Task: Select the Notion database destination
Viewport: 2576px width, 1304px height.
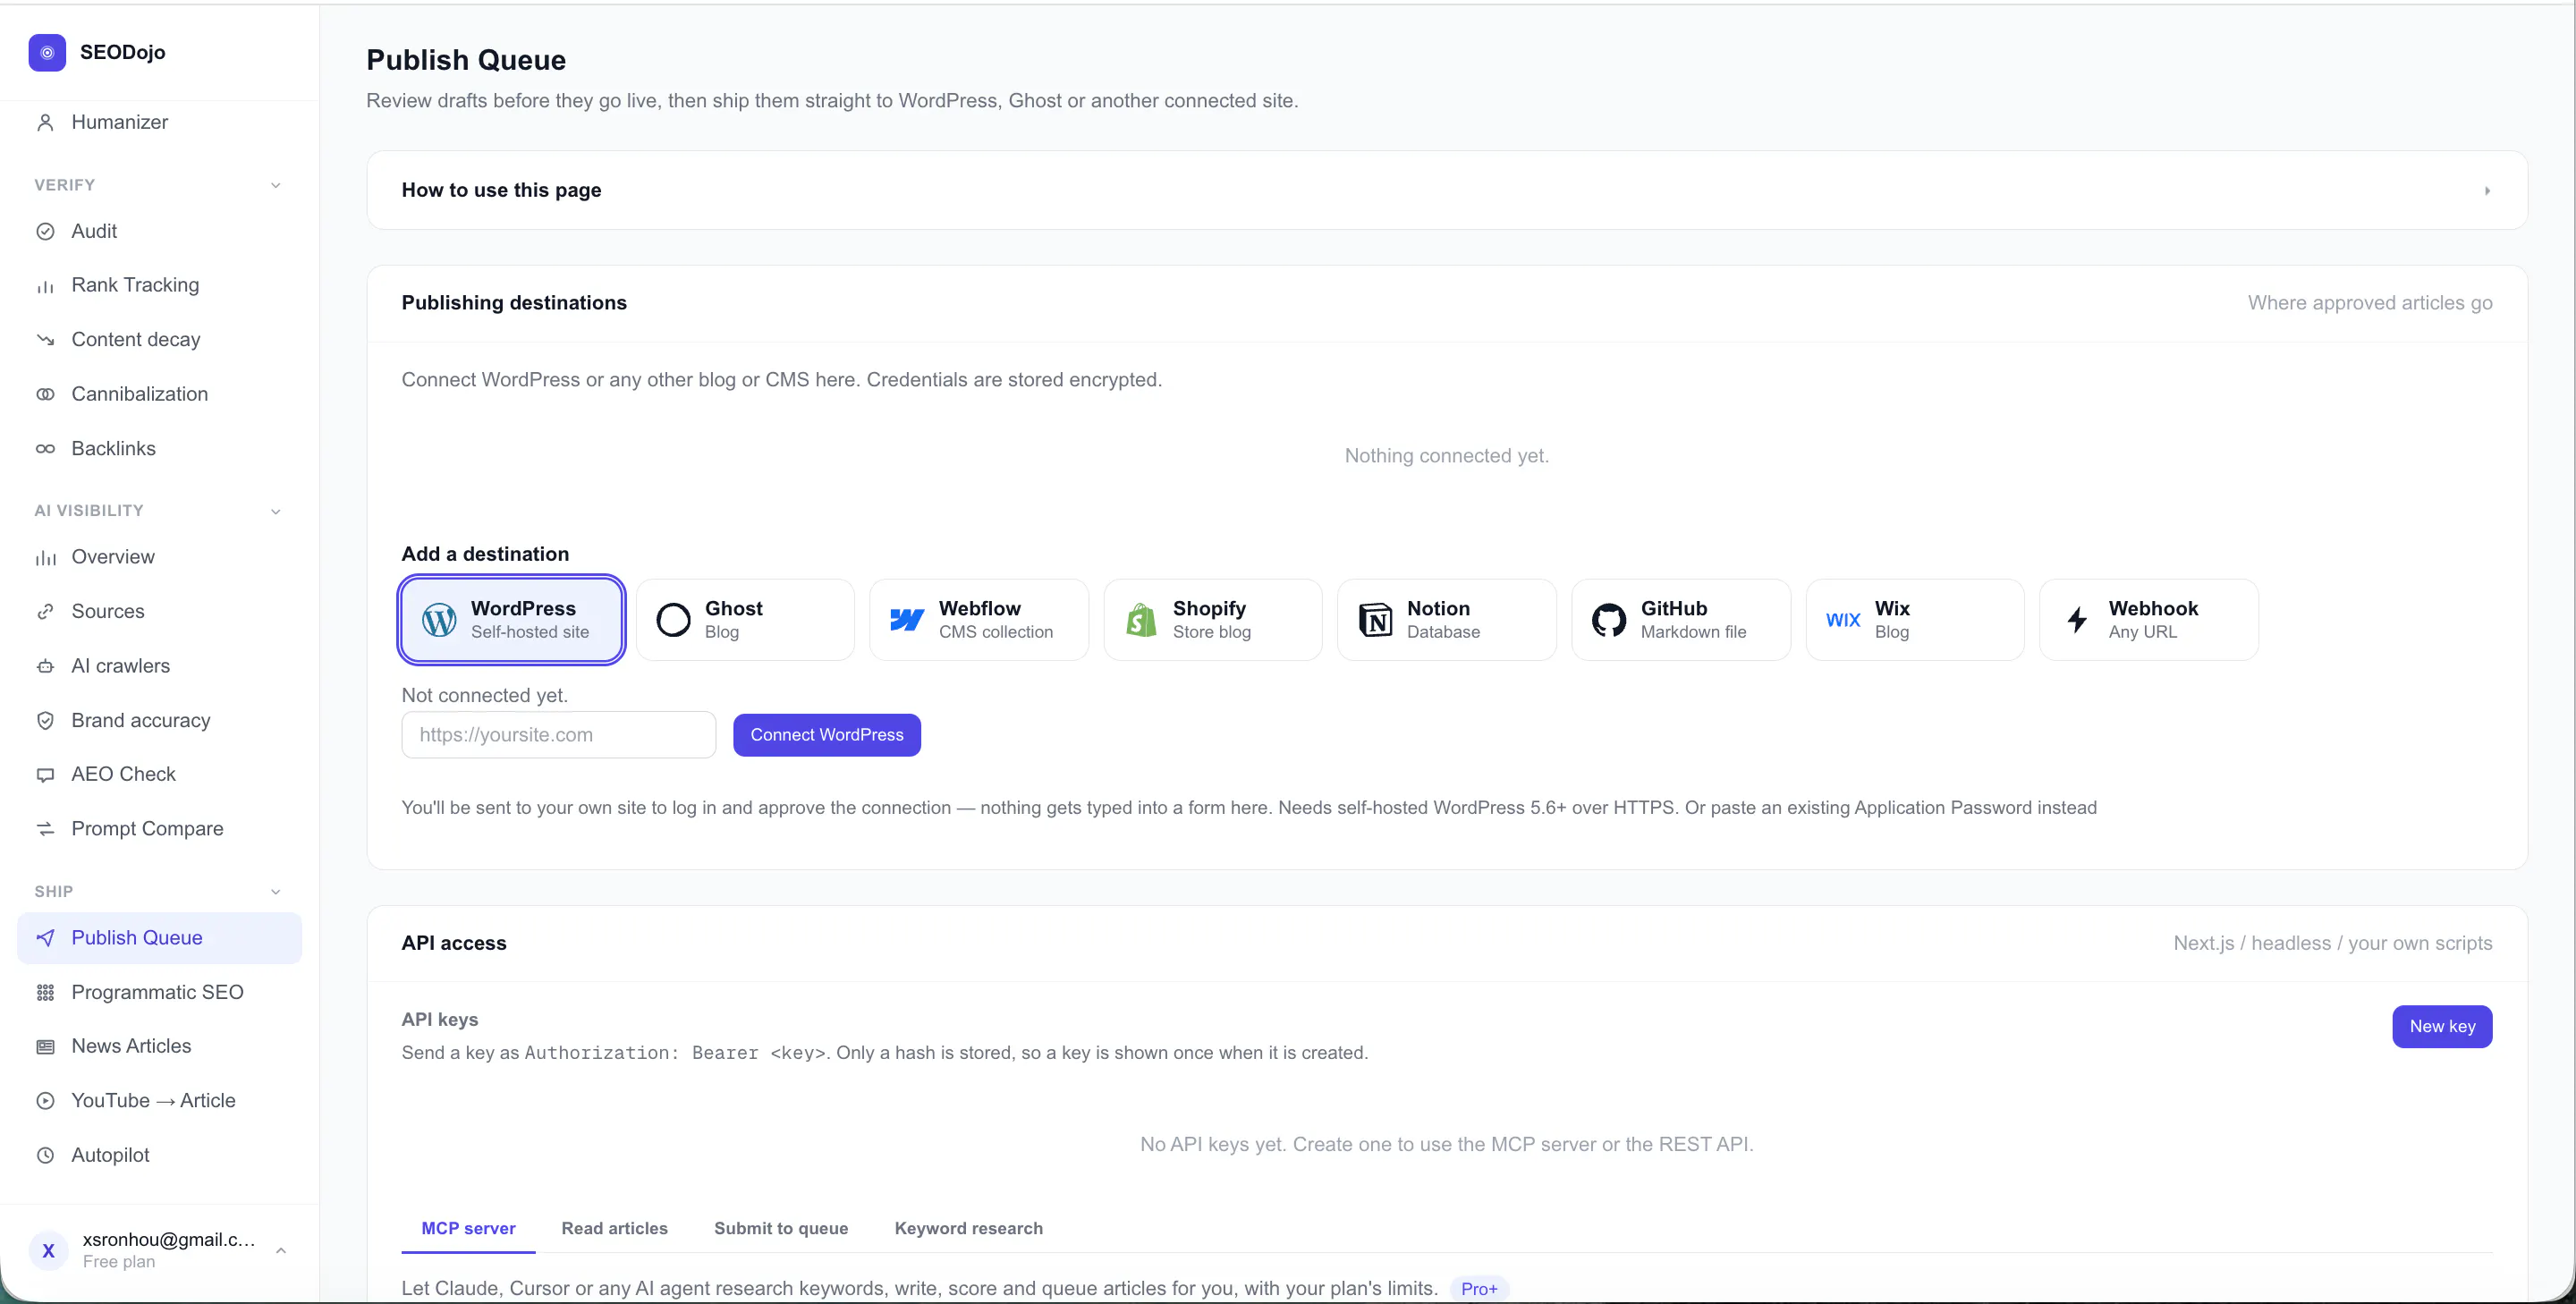Action: 1447,620
